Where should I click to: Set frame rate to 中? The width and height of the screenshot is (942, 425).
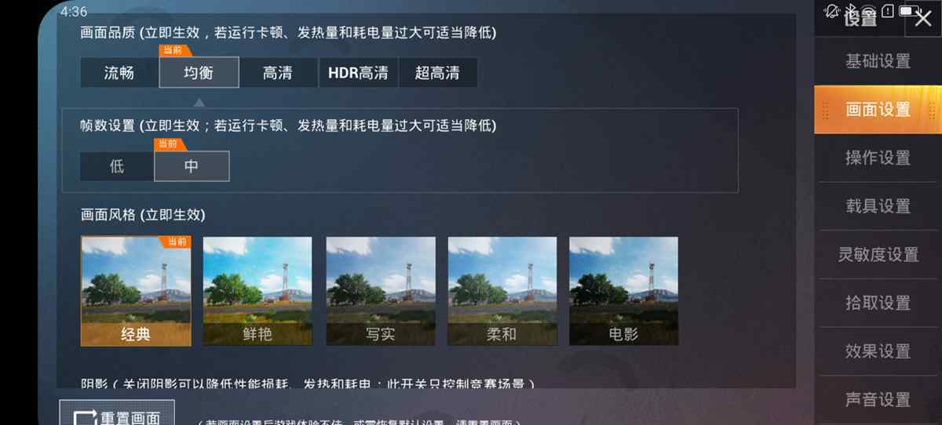click(x=192, y=166)
